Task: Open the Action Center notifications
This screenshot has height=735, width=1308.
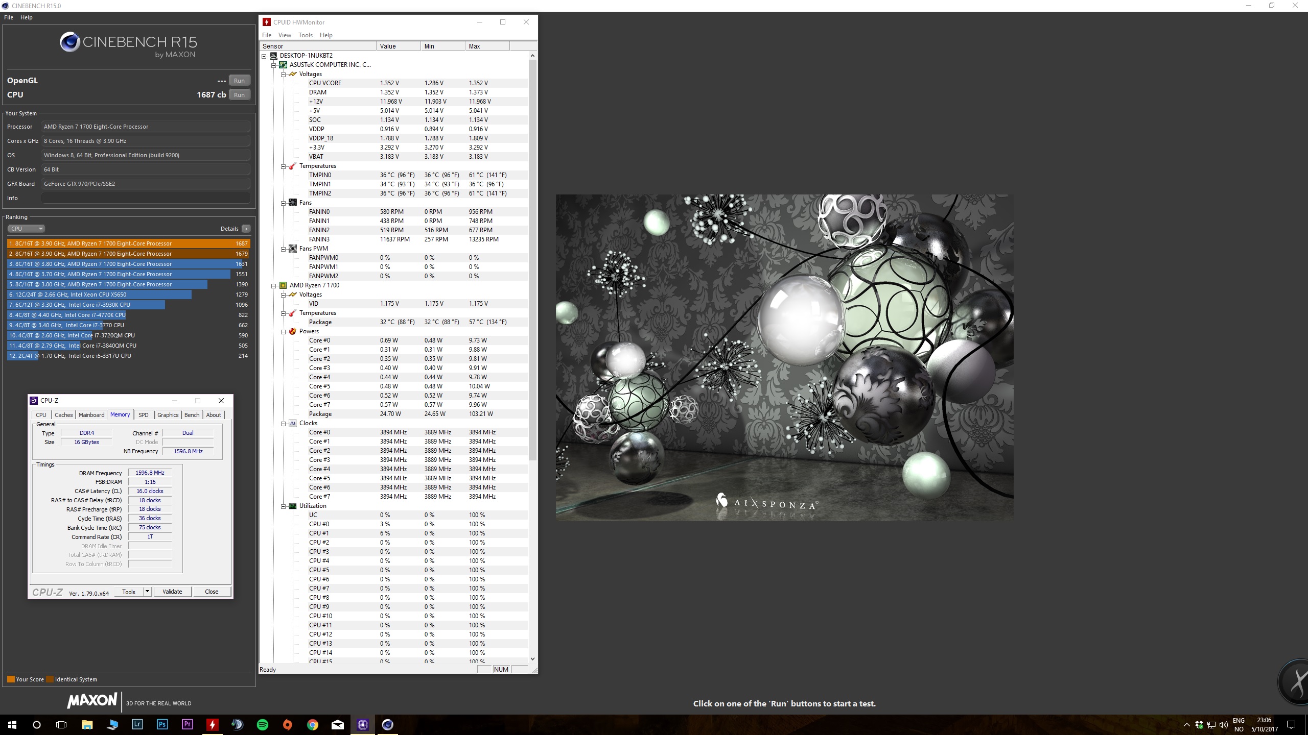Action: 1291,725
